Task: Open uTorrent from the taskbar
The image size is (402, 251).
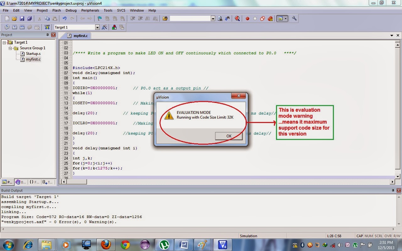Action: pos(164,244)
